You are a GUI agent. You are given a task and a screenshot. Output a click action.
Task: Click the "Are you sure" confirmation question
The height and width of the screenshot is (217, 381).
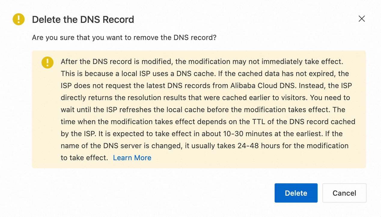[x=124, y=38]
